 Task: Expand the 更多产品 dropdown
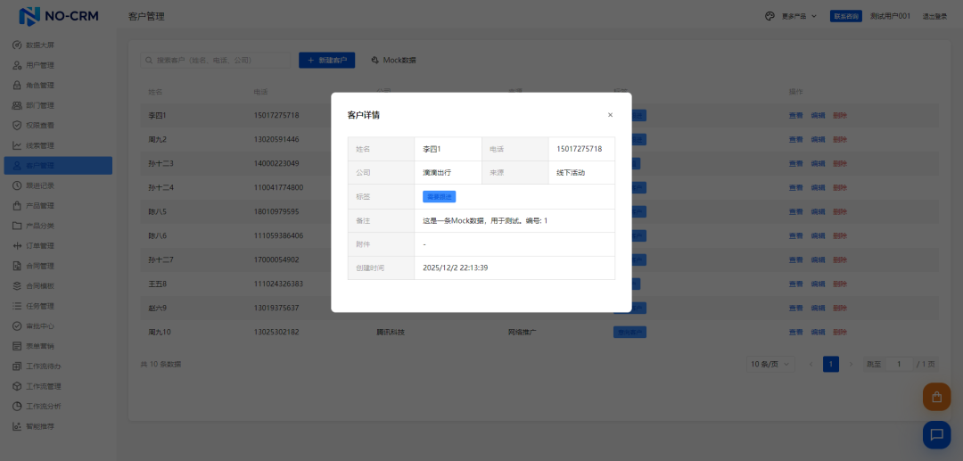pos(798,17)
